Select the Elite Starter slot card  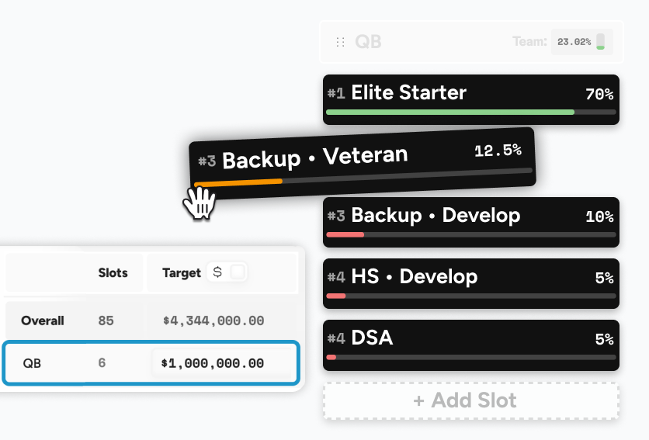470,99
